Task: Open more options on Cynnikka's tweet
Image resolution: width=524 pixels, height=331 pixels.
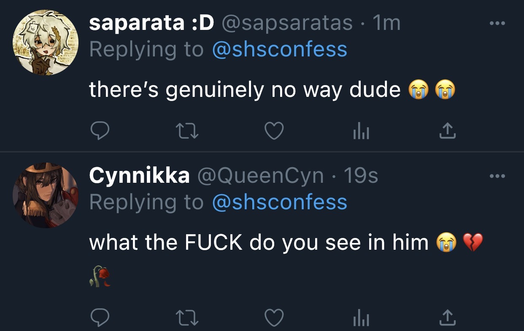Action: point(497,176)
